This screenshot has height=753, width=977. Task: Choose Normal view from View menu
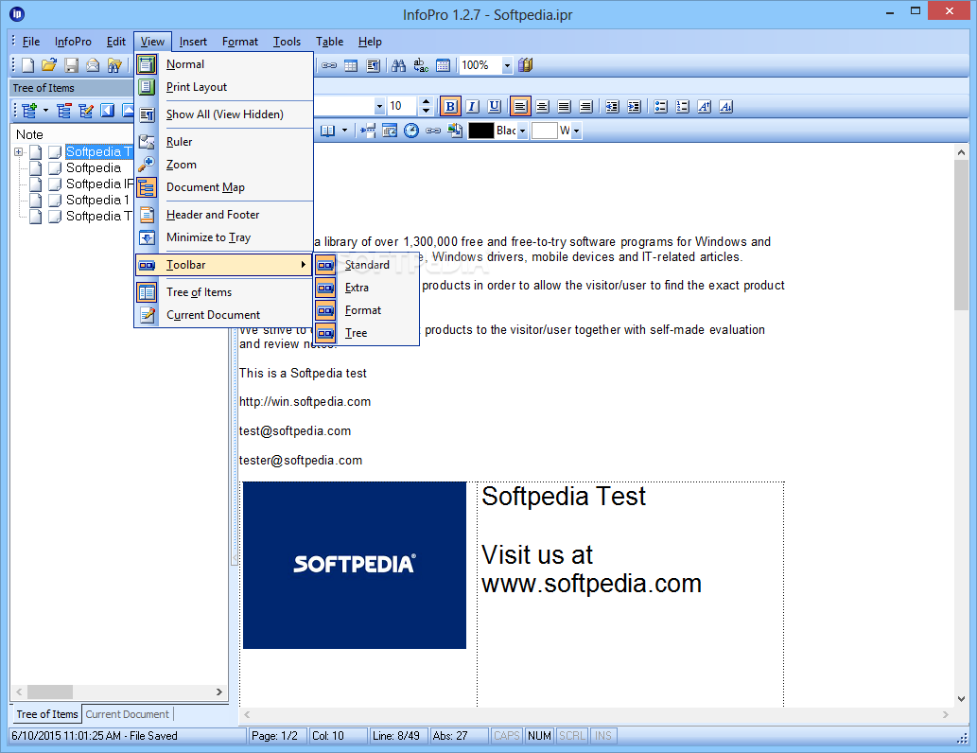coord(224,64)
